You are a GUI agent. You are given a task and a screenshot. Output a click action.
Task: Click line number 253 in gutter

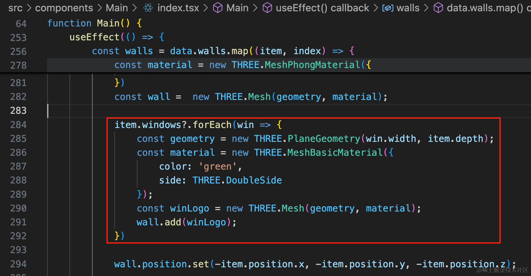18,37
